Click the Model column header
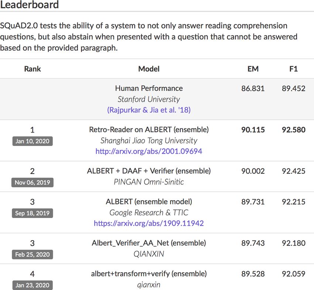This screenshot has height=290, width=314. tap(149, 69)
